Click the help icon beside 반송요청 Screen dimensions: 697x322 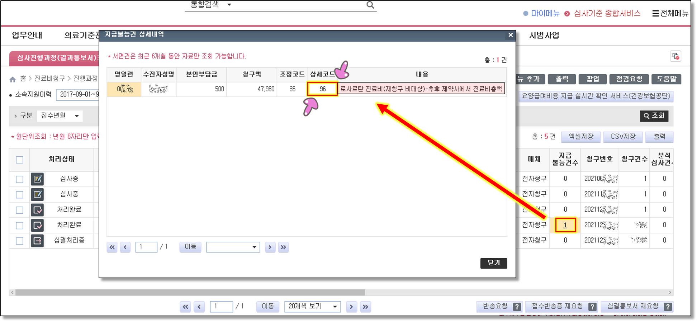point(517,307)
